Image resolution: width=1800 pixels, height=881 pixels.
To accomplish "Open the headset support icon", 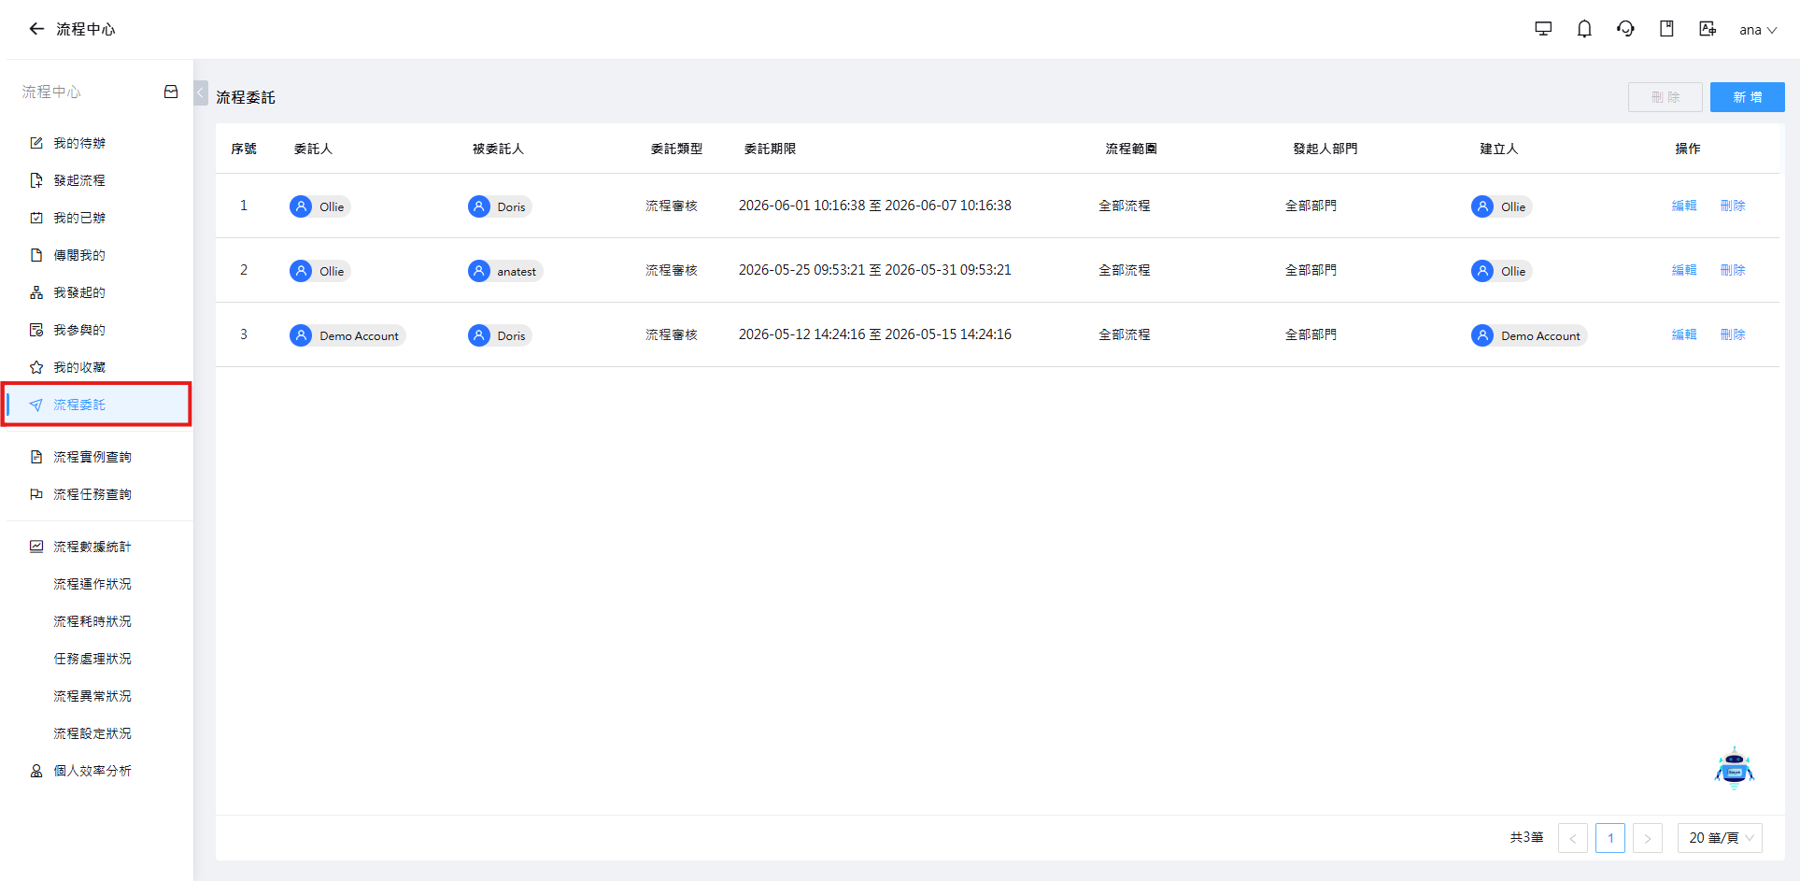I will (x=1625, y=29).
